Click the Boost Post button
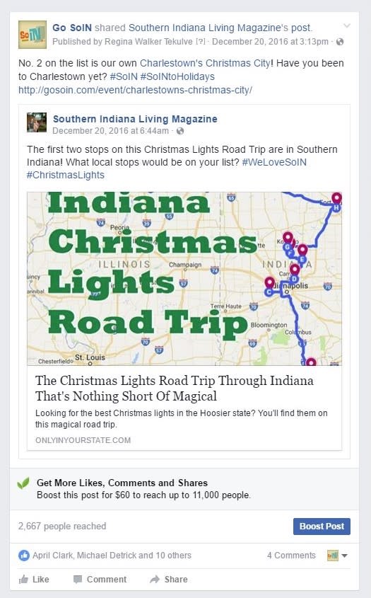Viewport: 371px width, 598px height. tap(322, 527)
